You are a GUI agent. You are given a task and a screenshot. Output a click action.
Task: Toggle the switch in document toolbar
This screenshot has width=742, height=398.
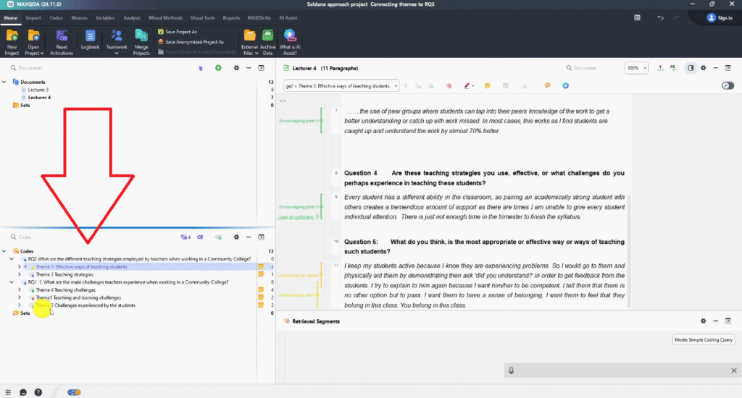728,85
